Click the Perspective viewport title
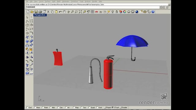Viewport: 196px width, 110px height. 40,15
